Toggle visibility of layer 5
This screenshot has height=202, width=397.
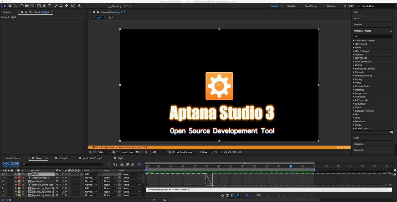click(2, 188)
